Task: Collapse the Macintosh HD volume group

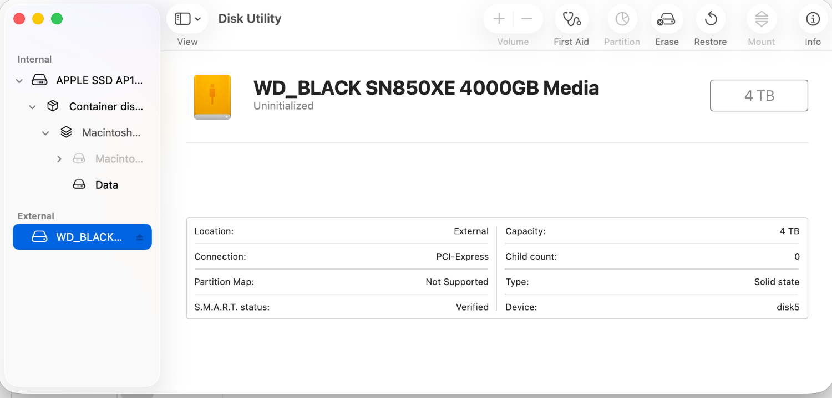Action: (45, 133)
